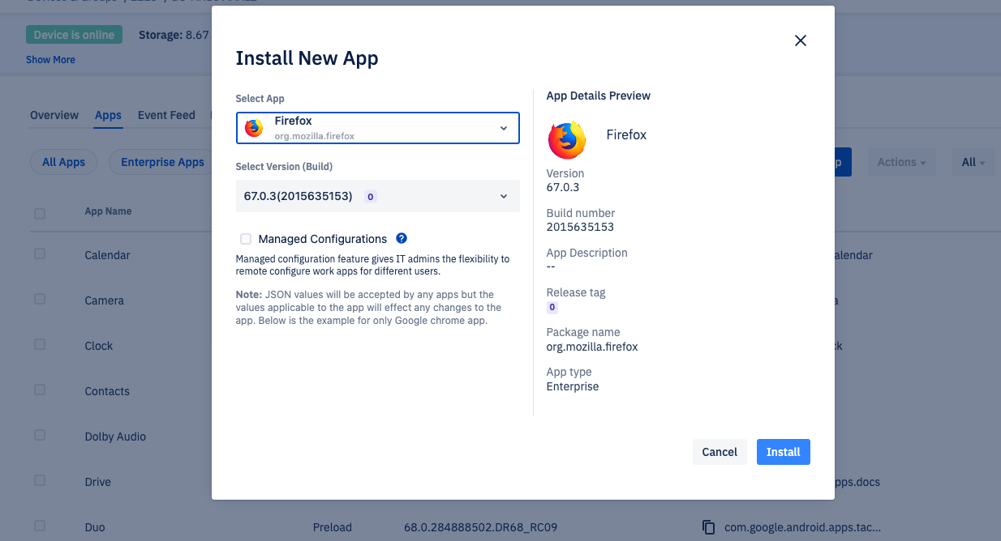Click the package name org.mozilla.firefox in preview
1001x541 pixels.
pyautogui.click(x=592, y=347)
